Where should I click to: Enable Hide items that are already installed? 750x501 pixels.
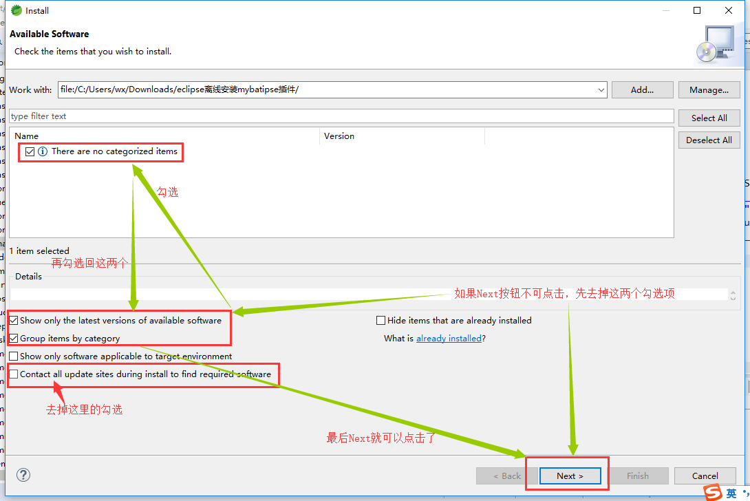point(381,320)
